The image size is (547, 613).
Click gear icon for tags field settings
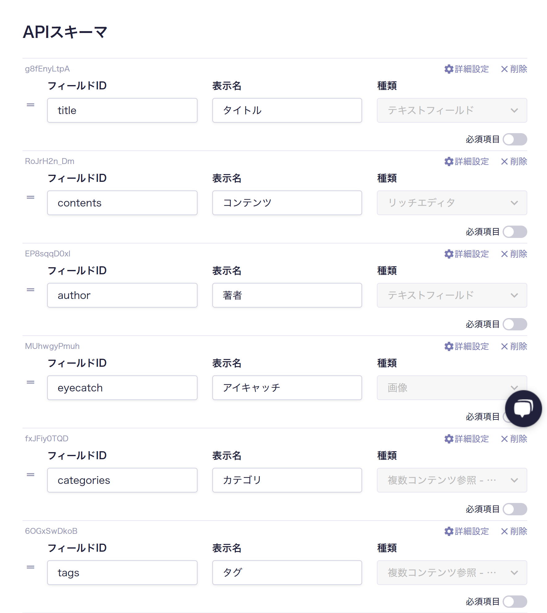[449, 531]
